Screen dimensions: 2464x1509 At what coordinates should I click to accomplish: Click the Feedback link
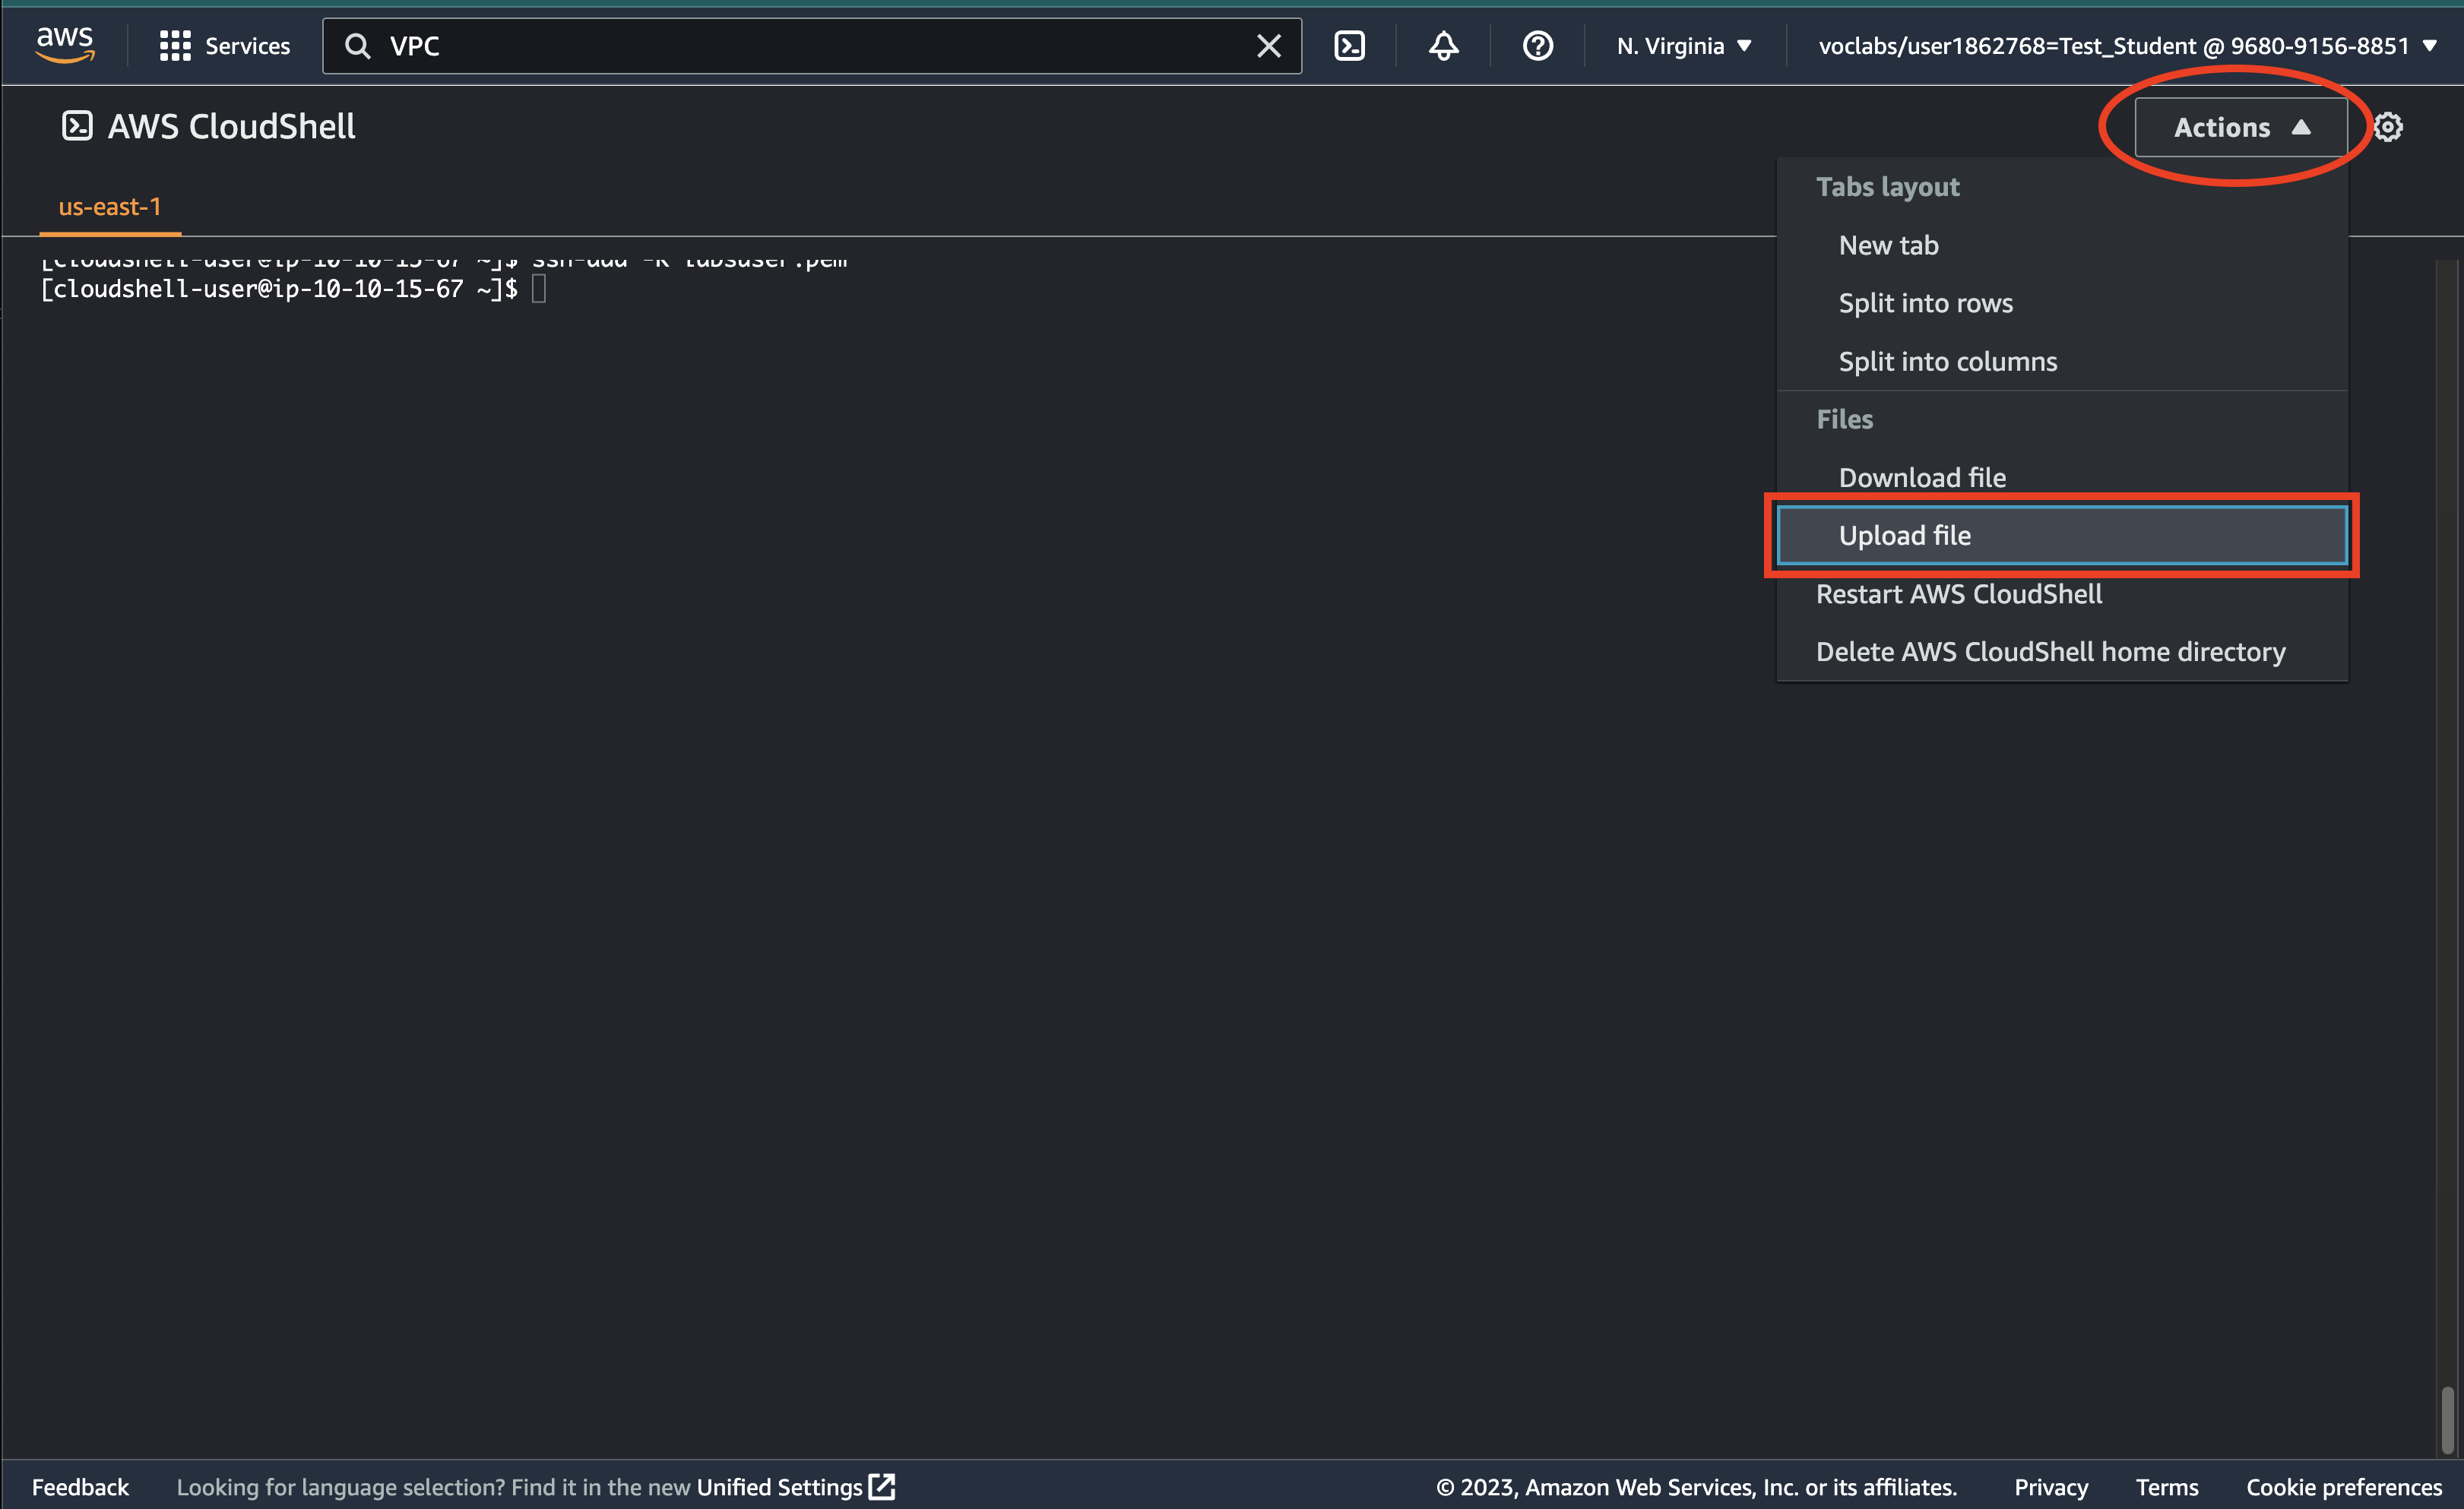pos(80,1487)
